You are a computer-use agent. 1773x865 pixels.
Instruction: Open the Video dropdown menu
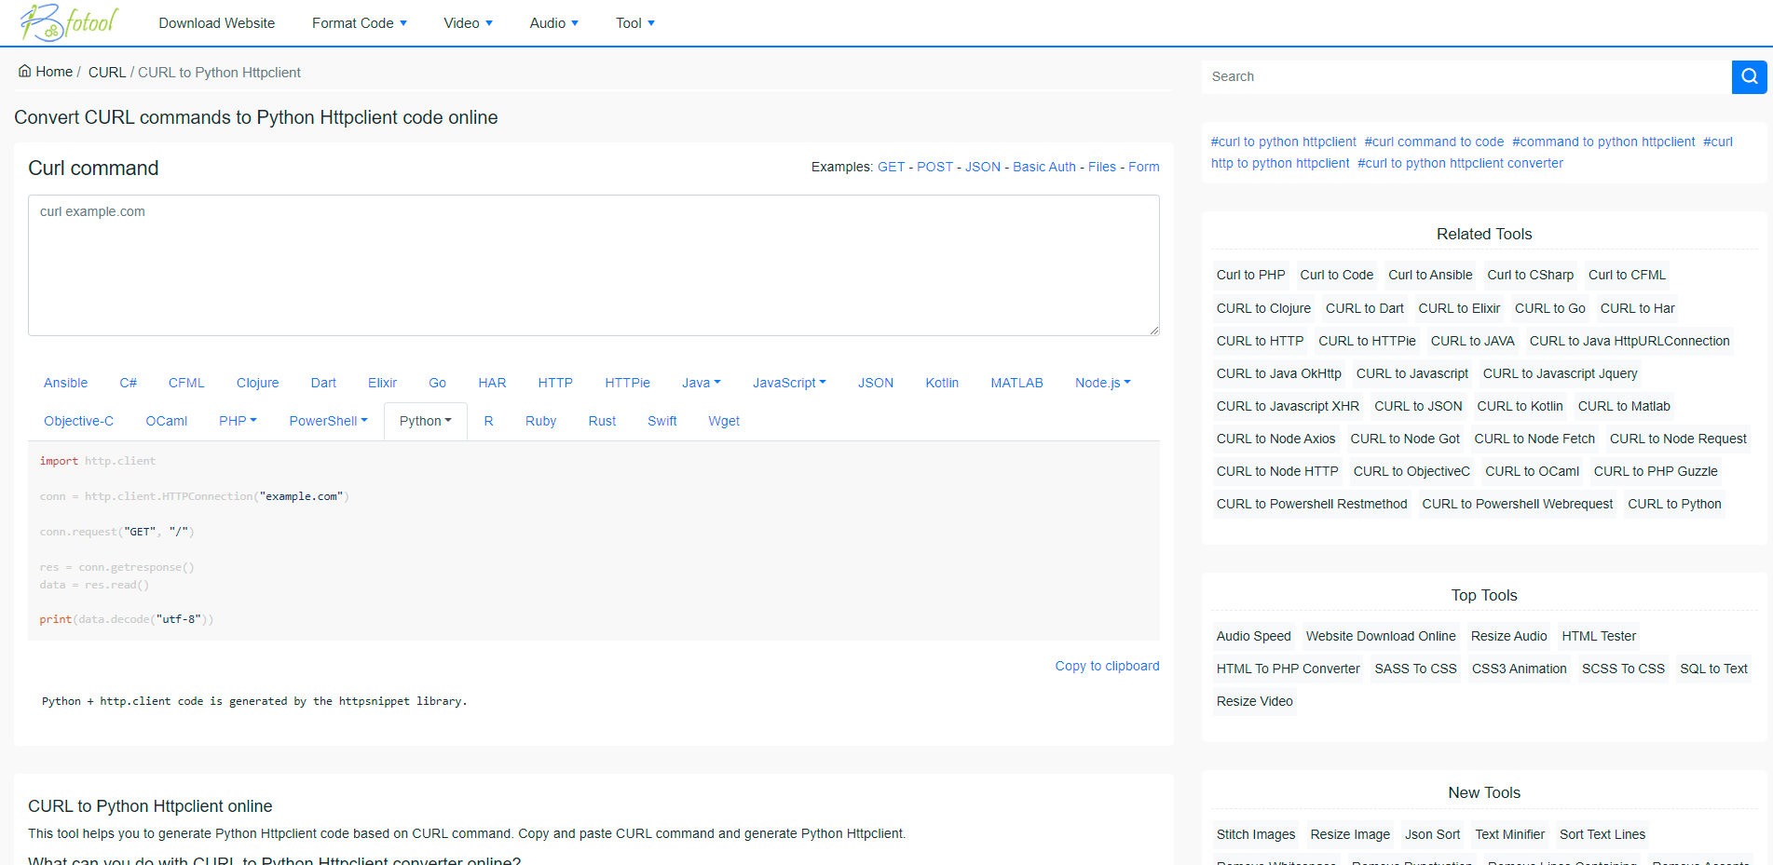(468, 23)
